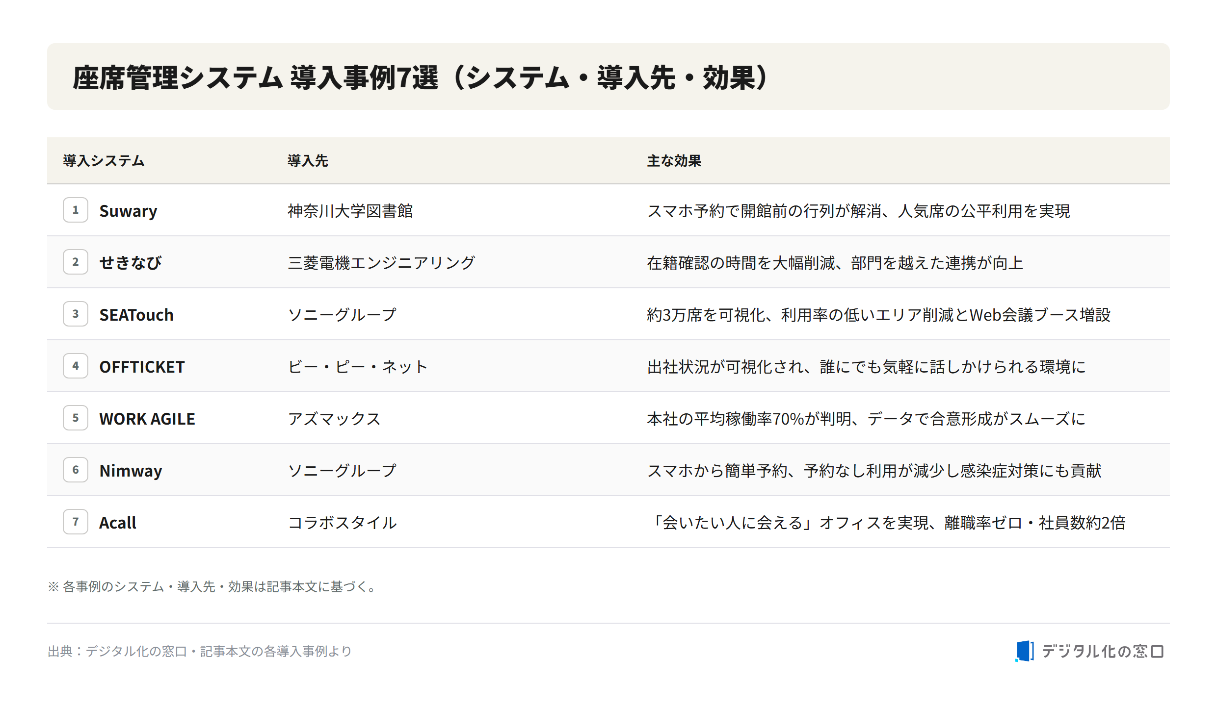Click the 本社の平均稼働率70%が判明 effect text
The height and width of the screenshot is (708, 1217).
click(866, 419)
